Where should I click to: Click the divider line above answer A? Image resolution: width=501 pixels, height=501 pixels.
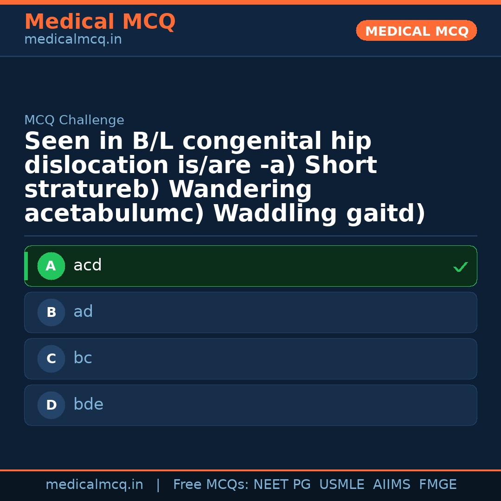coord(250,236)
